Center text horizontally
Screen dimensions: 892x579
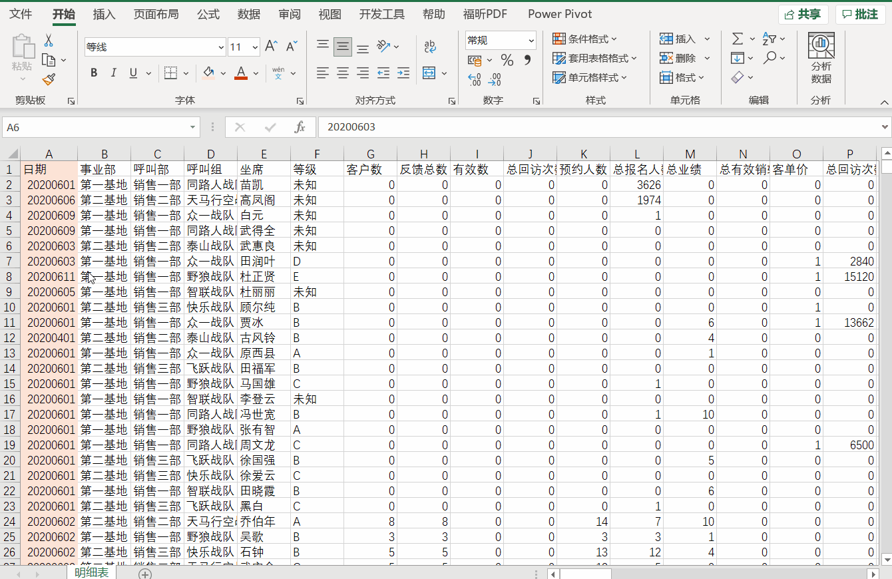pos(343,73)
